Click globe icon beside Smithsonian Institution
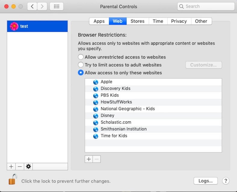Viewport: 237px width, 192px height. pyautogui.click(x=96, y=129)
